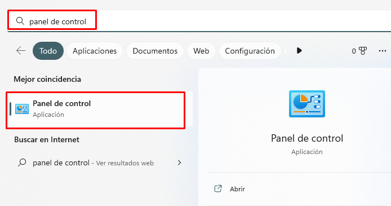
Task: Click the small Panel de control icon in the results list
Action: [x=22, y=109]
